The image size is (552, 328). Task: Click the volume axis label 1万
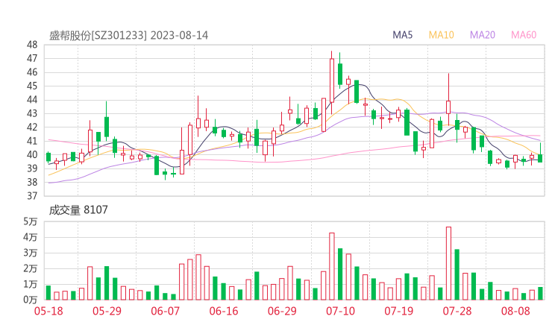(31, 284)
